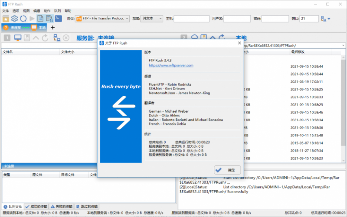347x217 pixels.
Task: Close the 关于 FTP Rush dialog
Action: (239, 43)
